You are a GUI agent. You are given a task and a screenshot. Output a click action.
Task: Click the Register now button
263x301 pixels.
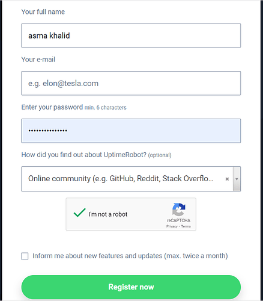tap(131, 287)
